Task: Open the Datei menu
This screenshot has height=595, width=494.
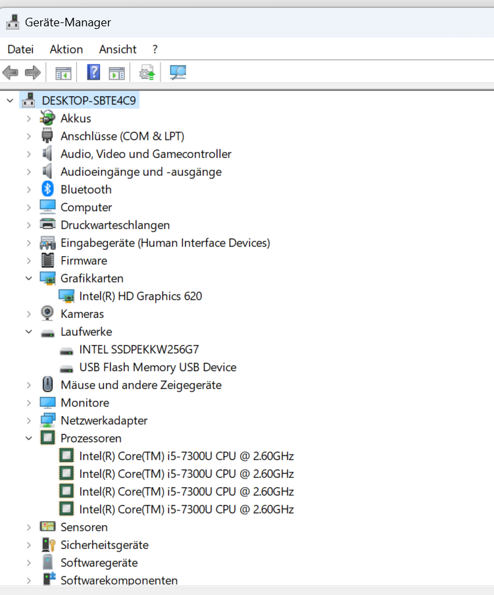Action: pos(20,49)
